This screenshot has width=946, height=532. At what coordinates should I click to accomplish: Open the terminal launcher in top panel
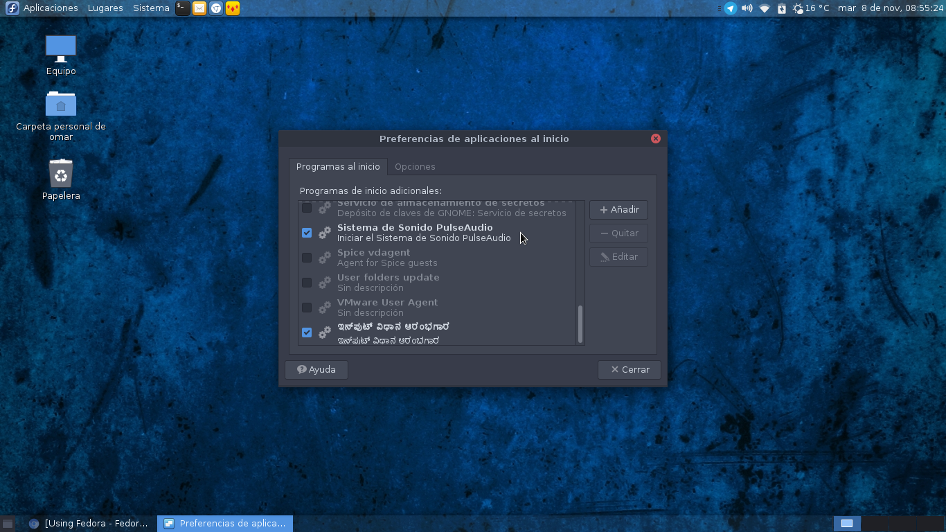click(182, 8)
